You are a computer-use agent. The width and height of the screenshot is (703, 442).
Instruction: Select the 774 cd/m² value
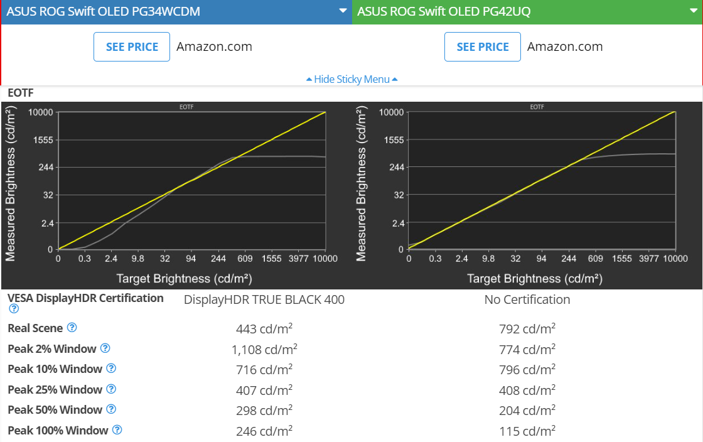coord(527,349)
